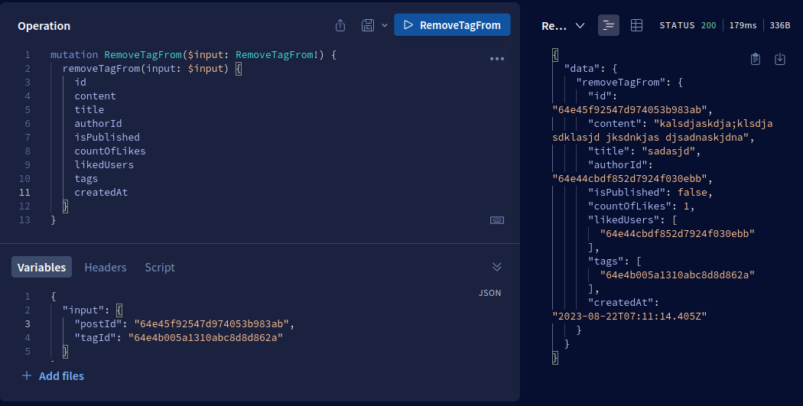This screenshot has height=406, width=803.
Task: Click the 'authorId' field in operation editor
Action: coord(99,123)
